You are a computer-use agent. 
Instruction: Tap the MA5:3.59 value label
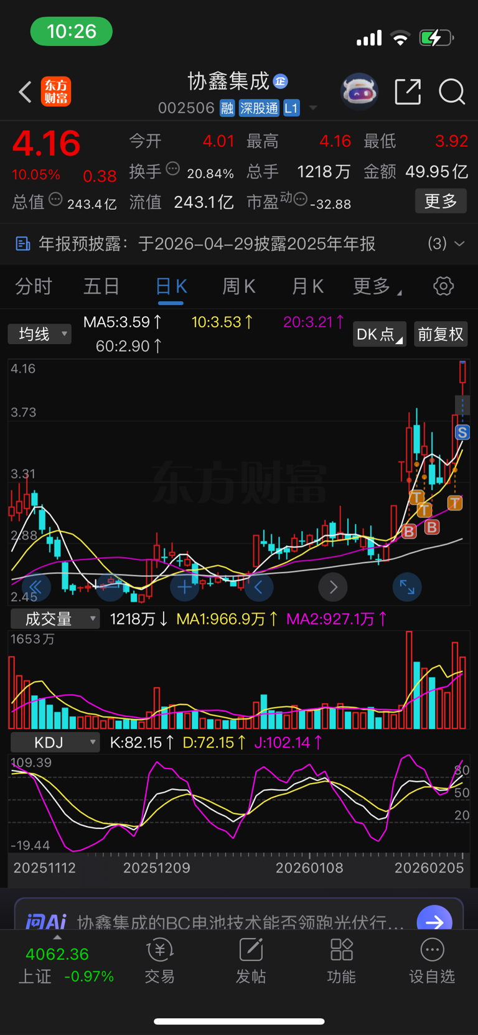pos(123,322)
